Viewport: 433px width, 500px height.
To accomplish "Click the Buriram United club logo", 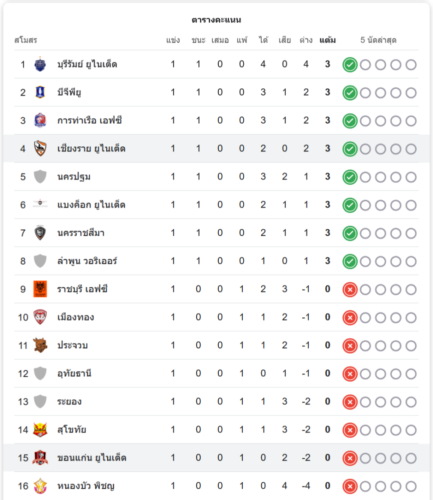I will [x=40, y=64].
